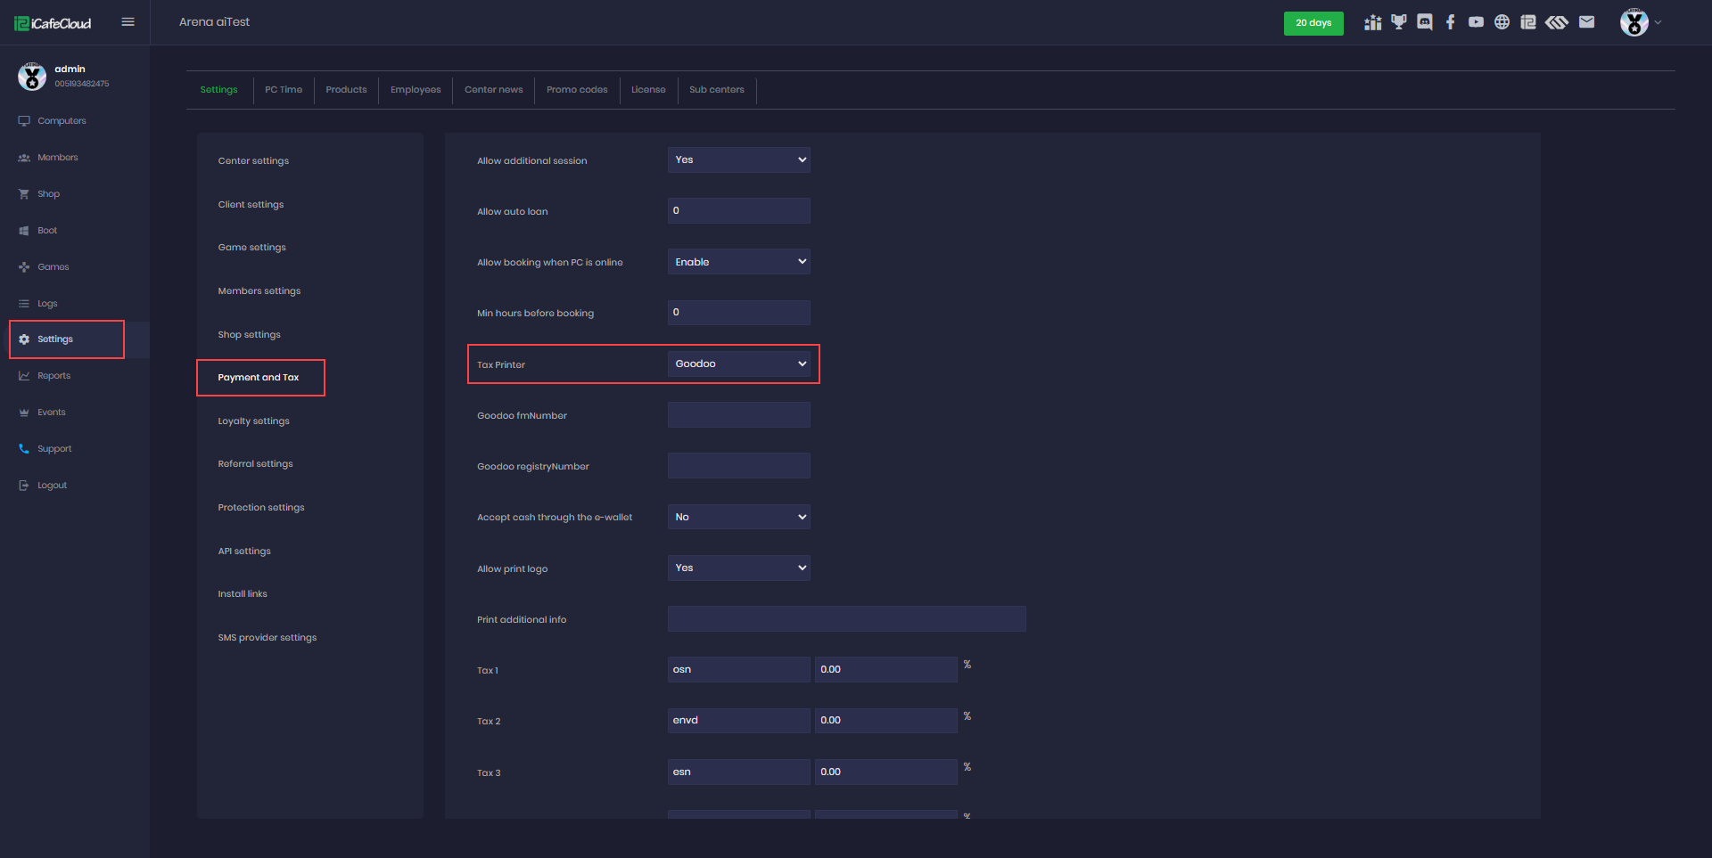Image resolution: width=1712 pixels, height=858 pixels.
Task: Expand Allow booking when PC is online dropdown
Action: tap(738, 262)
